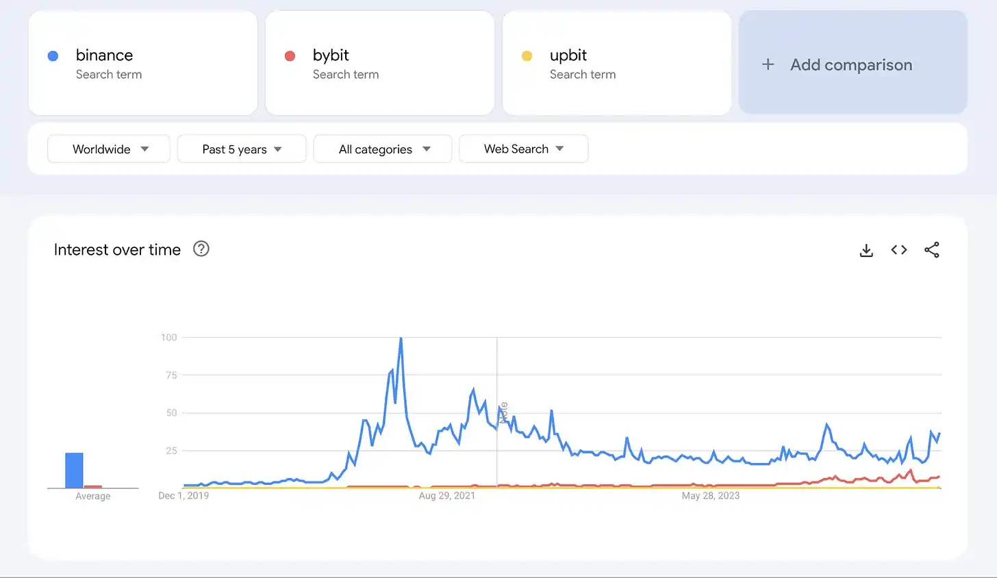The image size is (997, 578).
Task: Open the Interest over time help icon
Action: click(201, 249)
